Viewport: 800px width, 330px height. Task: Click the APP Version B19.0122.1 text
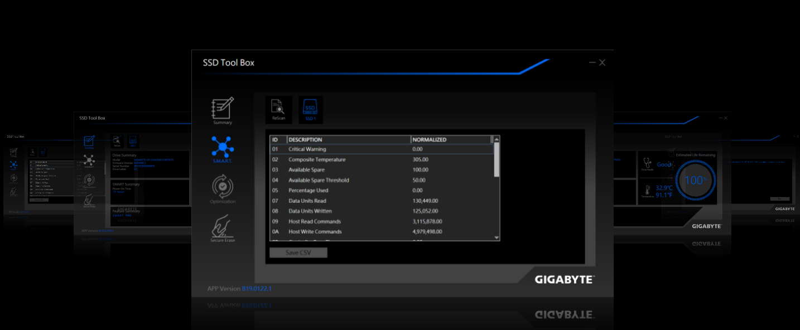pyautogui.click(x=239, y=289)
